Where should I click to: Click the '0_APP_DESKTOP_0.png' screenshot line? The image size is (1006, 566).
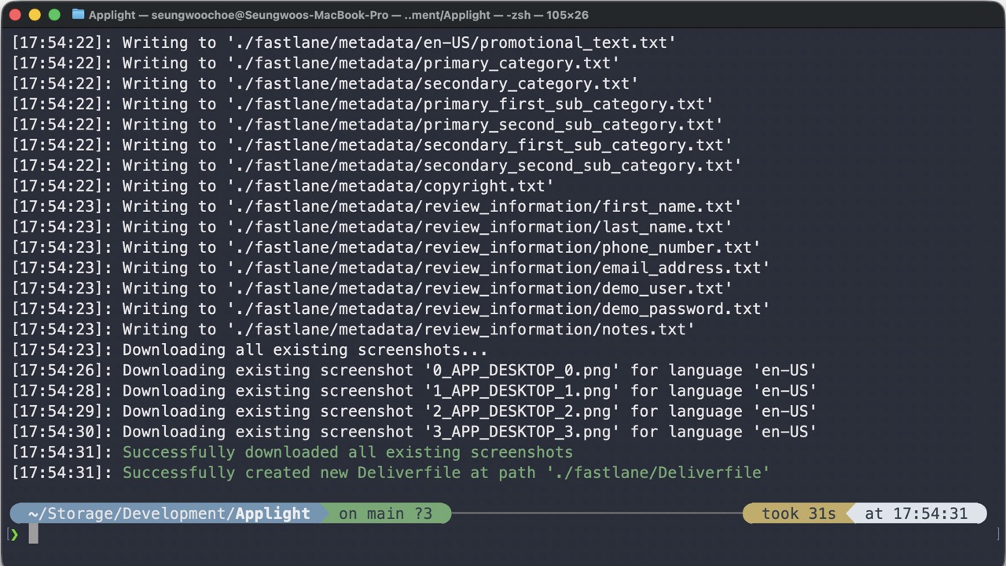click(x=414, y=370)
